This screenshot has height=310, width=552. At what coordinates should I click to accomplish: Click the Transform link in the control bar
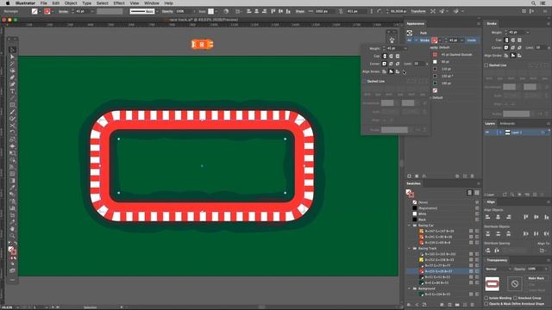[x=418, y=11]
